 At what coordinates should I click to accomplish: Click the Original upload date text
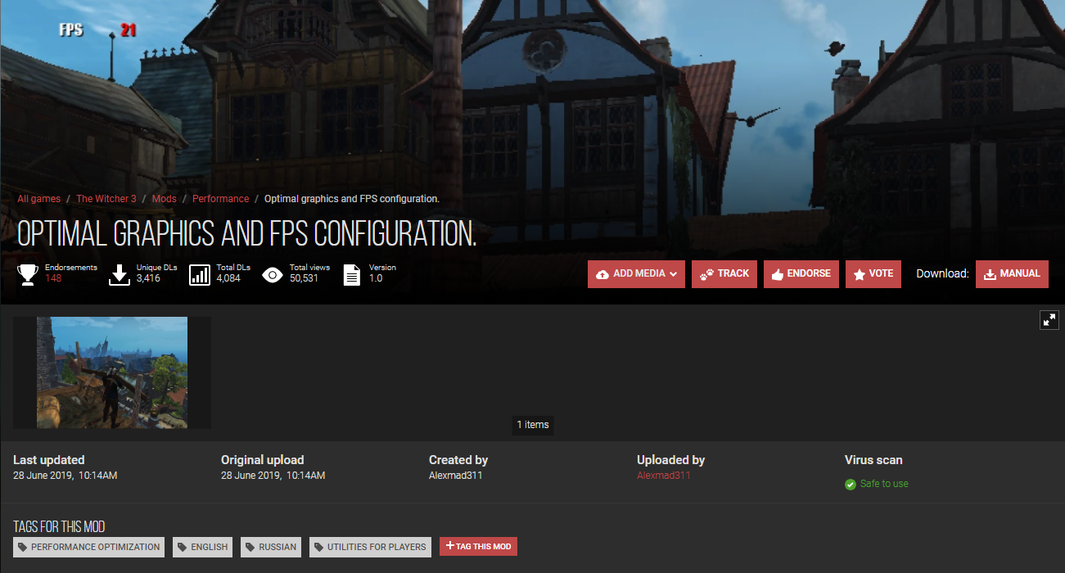(x=273, y=476)
